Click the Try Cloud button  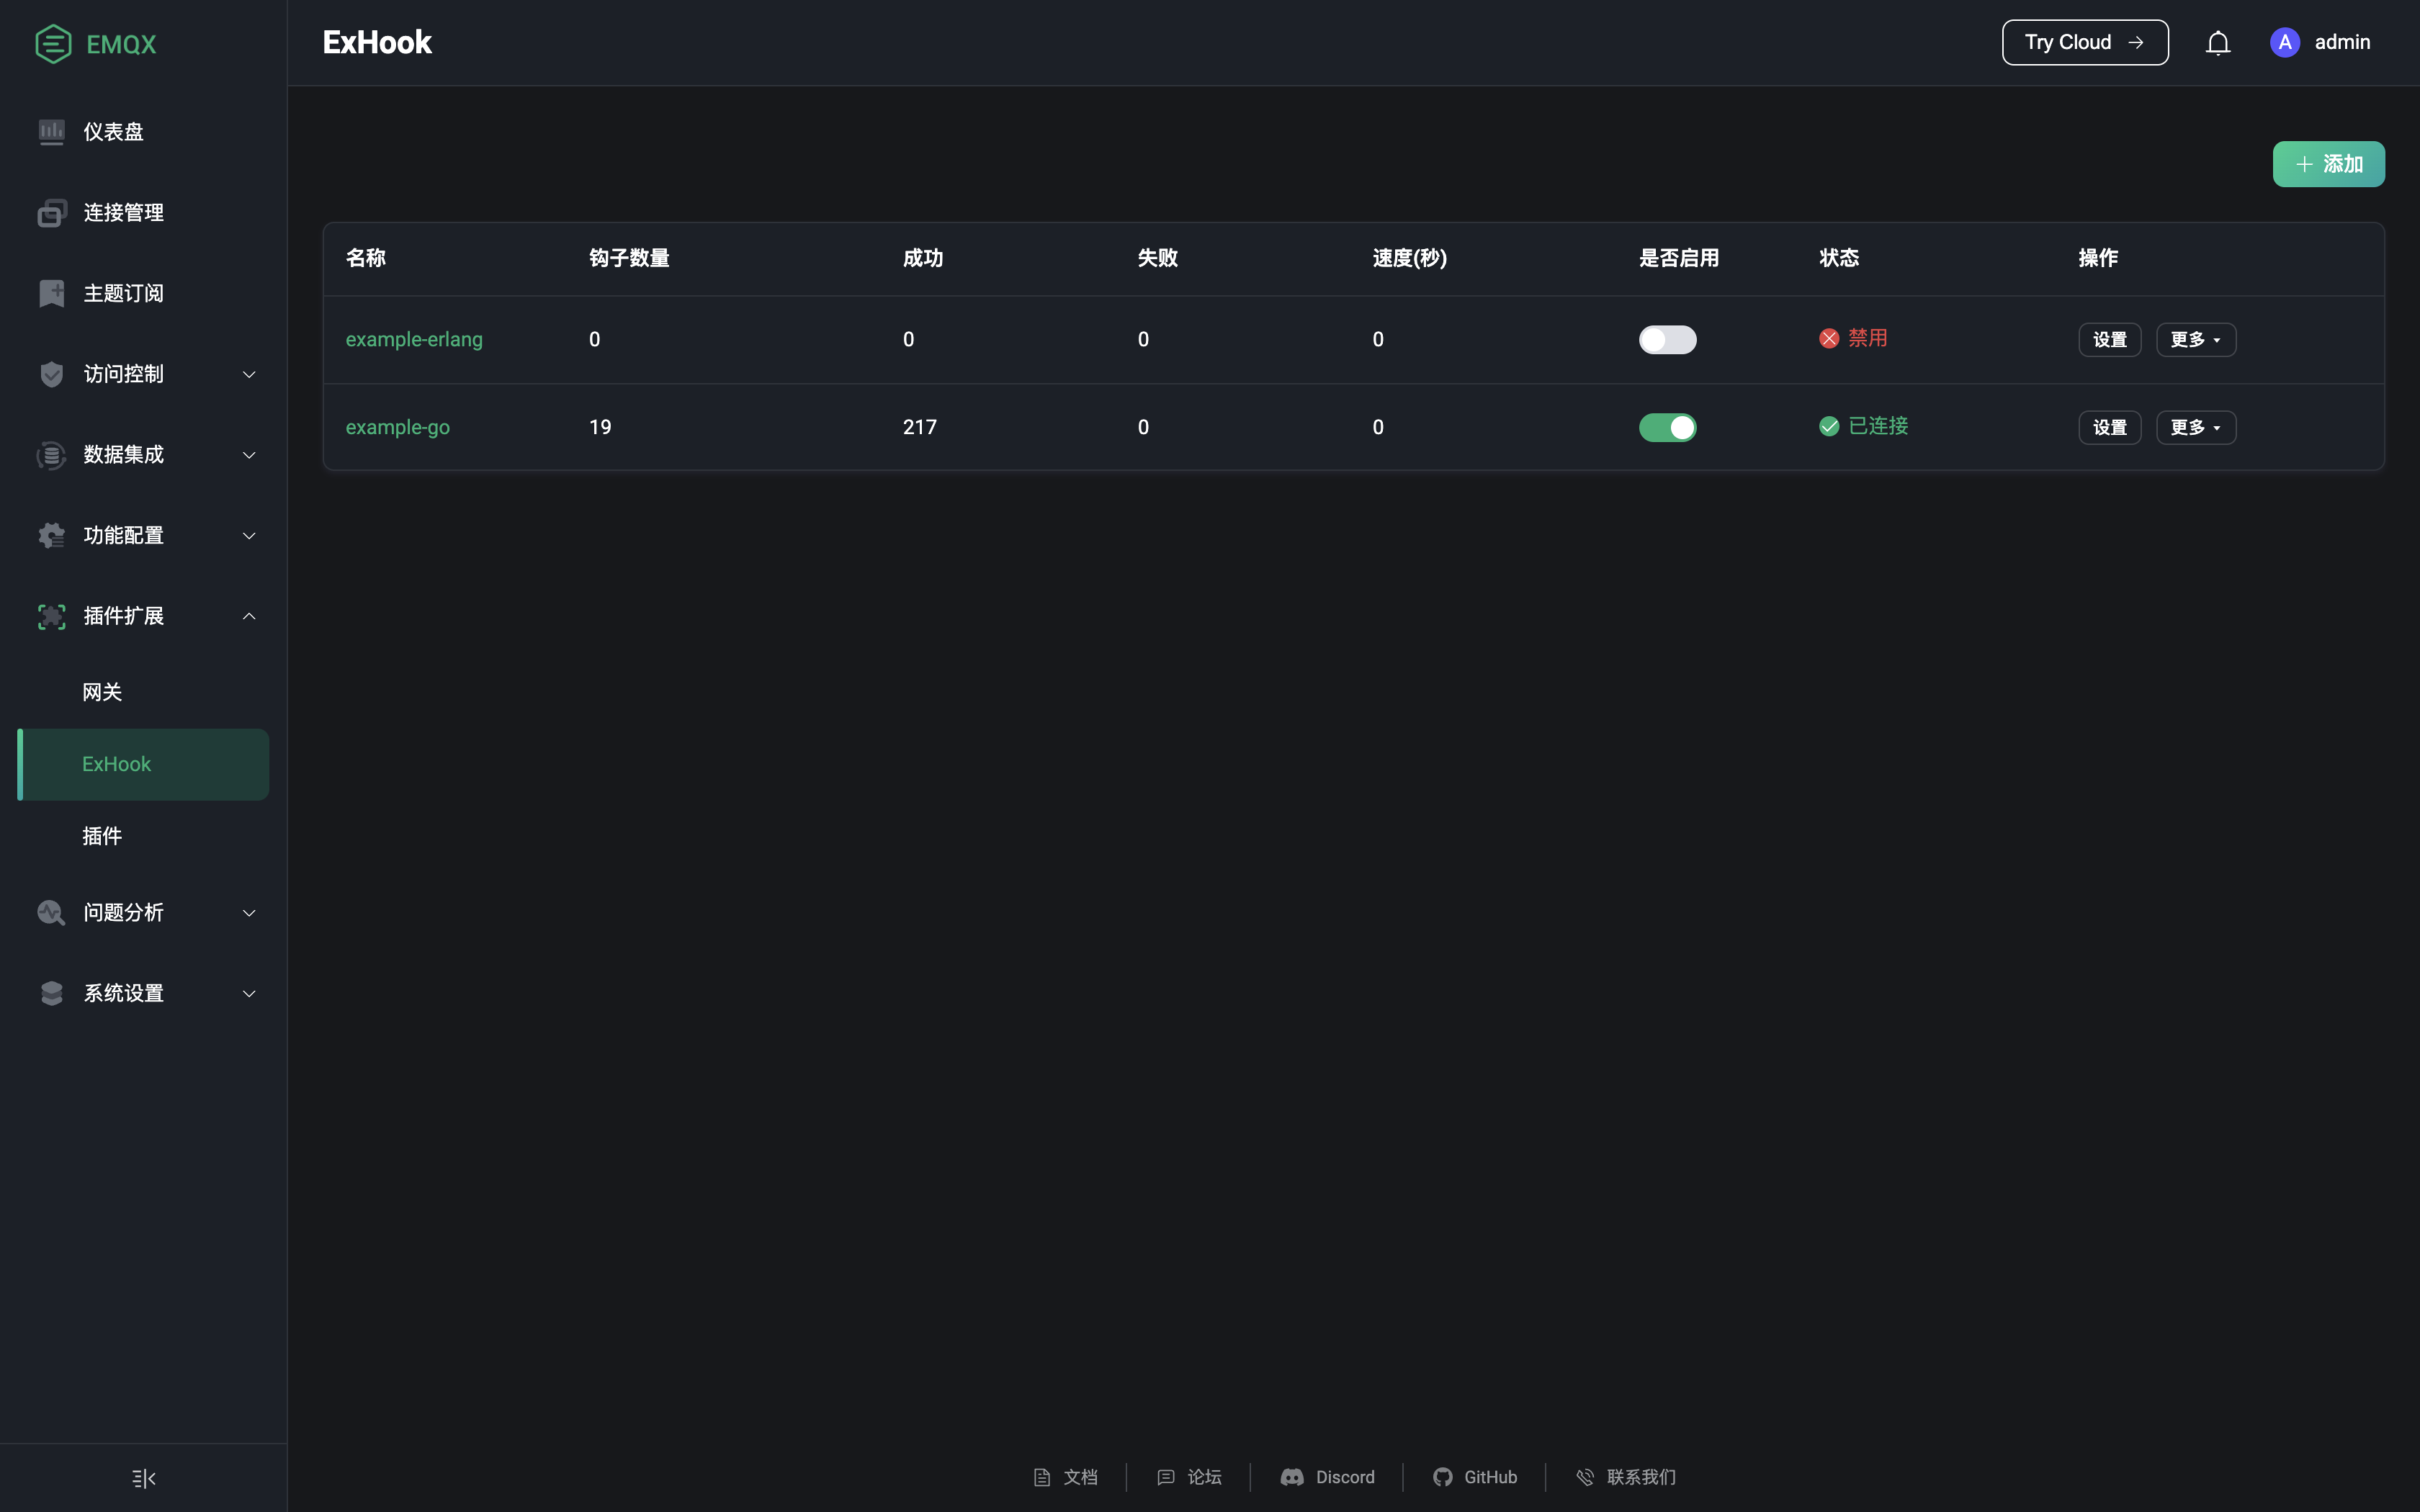(x=2085, y=42)
